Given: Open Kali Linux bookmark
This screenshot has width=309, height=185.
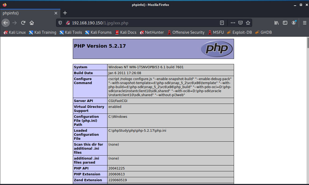Looking at the screenshot, I should (x=15, y=32).
